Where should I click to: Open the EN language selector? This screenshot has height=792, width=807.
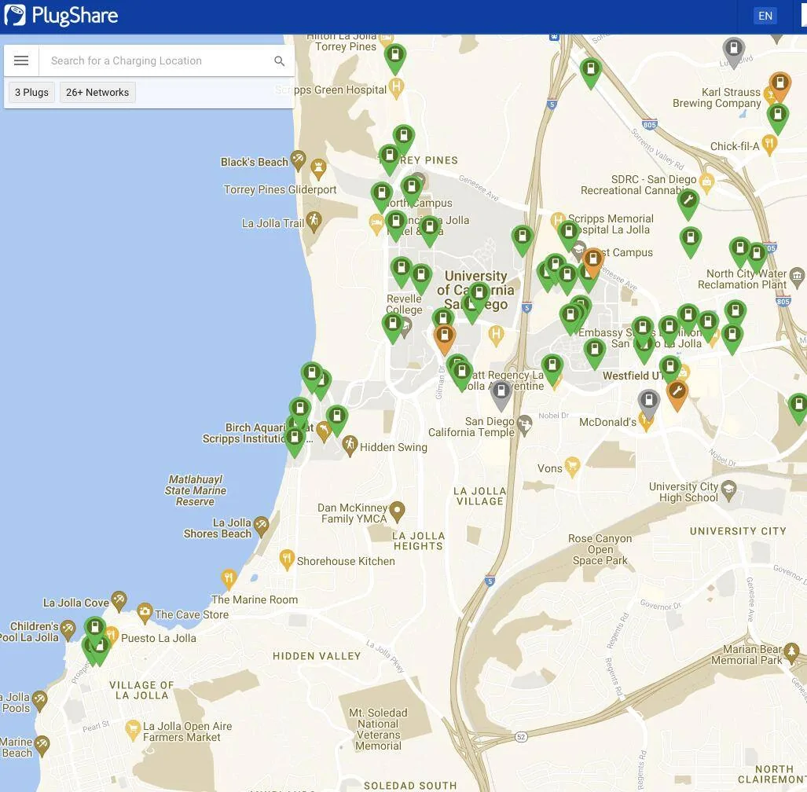click(765, 16)
